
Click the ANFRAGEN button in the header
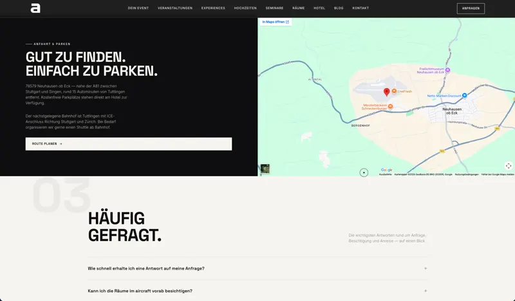[471, 8]
